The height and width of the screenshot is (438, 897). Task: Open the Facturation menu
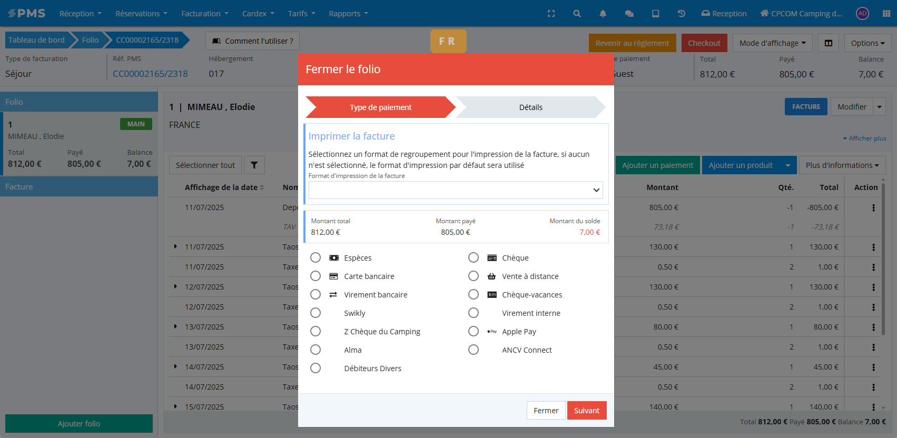pyautogui.click(x=204, y=14)
